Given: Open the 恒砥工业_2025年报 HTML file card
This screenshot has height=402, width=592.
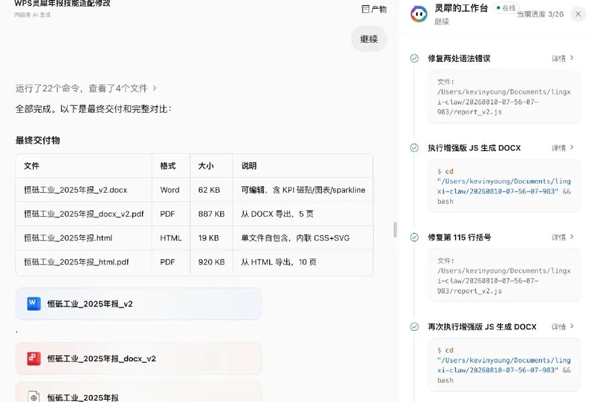Looking at the screenshot, I should tap(138, 392).
